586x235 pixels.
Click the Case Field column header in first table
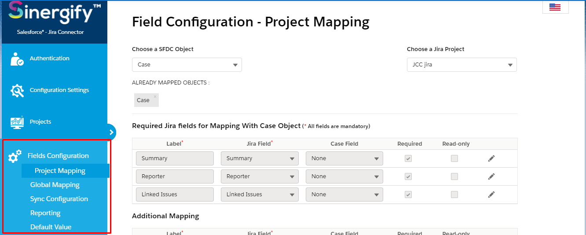[x=344, y=144]
